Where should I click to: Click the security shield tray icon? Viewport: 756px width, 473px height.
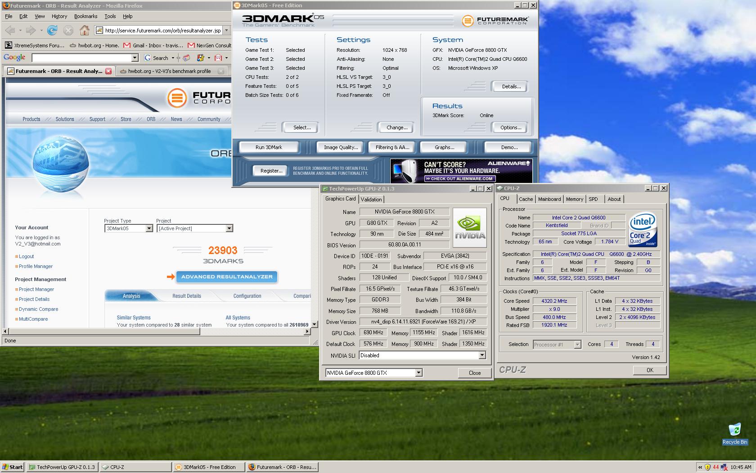tap(707, 467)
